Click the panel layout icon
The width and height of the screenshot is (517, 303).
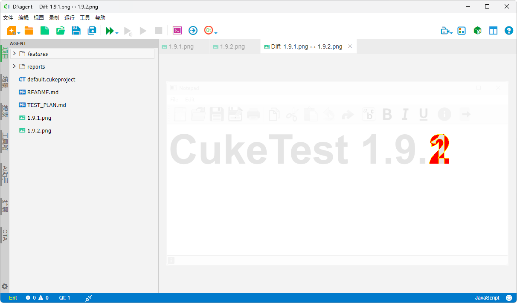point(494,31)
